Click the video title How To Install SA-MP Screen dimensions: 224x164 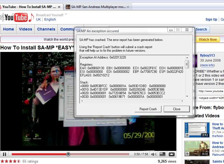(37, 48)
